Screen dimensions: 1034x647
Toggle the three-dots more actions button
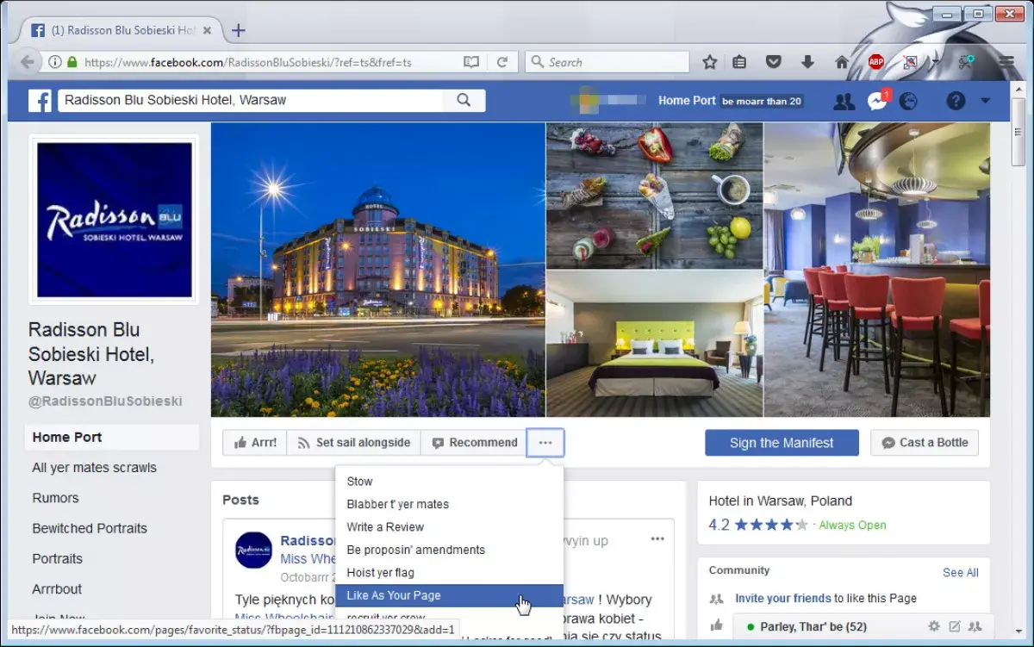tap(545, 443)
